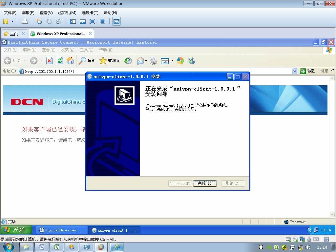Select the sslvpn-client taskbar button
Viewport: 336px width, 252px height.
pyautogui.click(x=115, y=230)
